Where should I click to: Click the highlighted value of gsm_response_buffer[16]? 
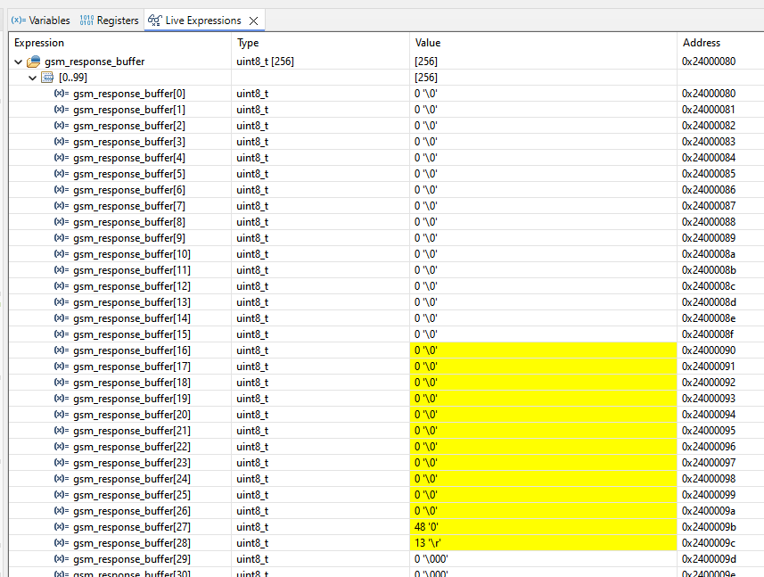coord(543,350)
